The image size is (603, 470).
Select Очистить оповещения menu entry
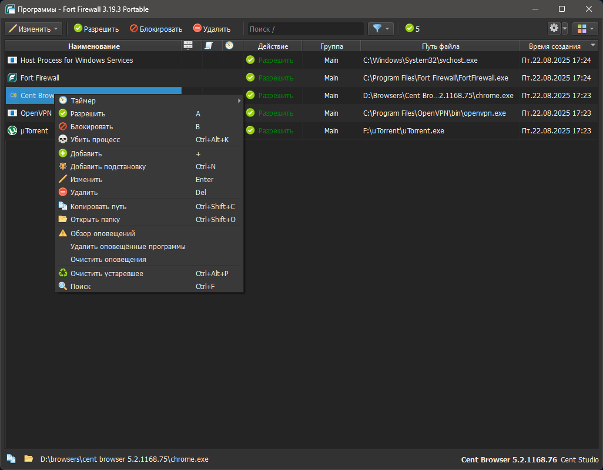pyautogui.click(x=149, y=260)
